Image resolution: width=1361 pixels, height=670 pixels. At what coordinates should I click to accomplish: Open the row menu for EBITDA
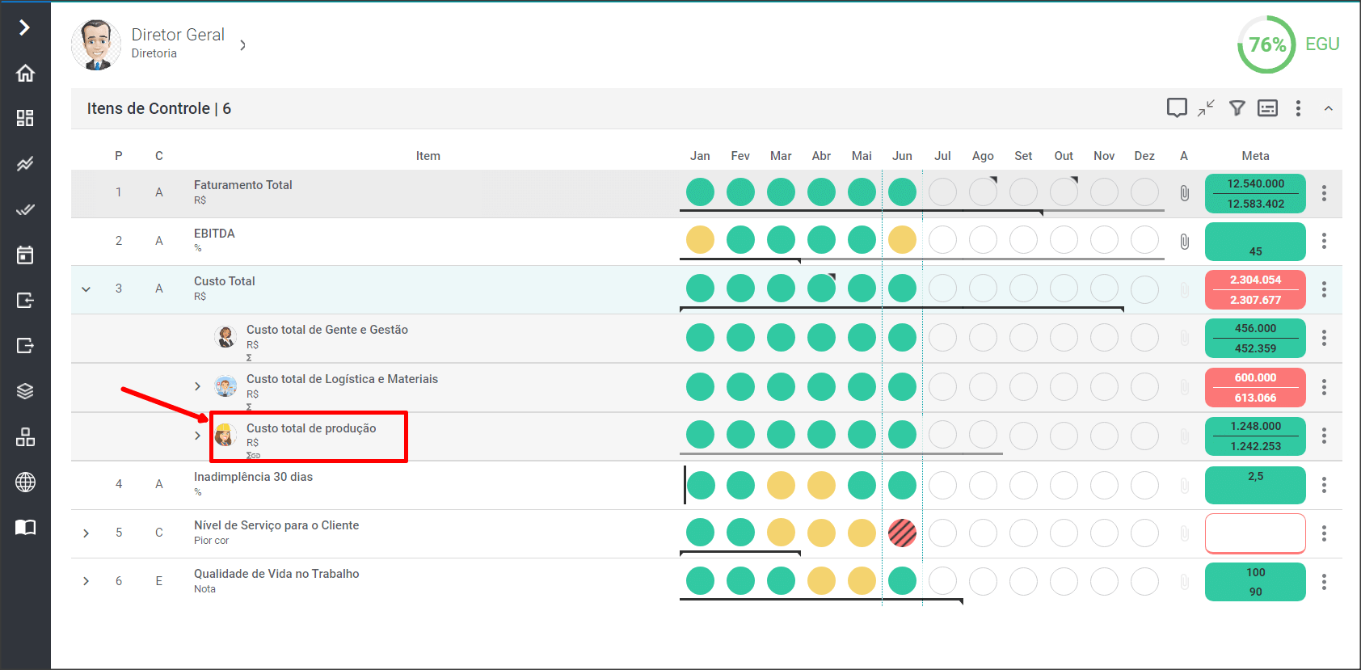click(1324, 241)
